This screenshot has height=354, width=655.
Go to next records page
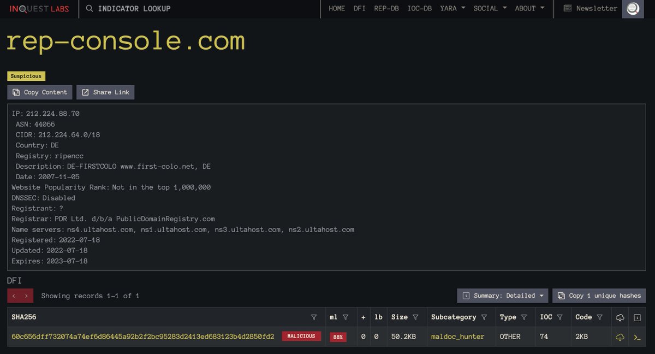point(26,296)
